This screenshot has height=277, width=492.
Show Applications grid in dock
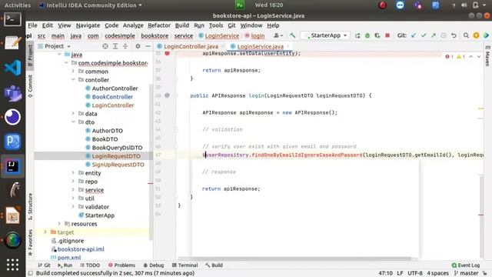coord(12,265)
